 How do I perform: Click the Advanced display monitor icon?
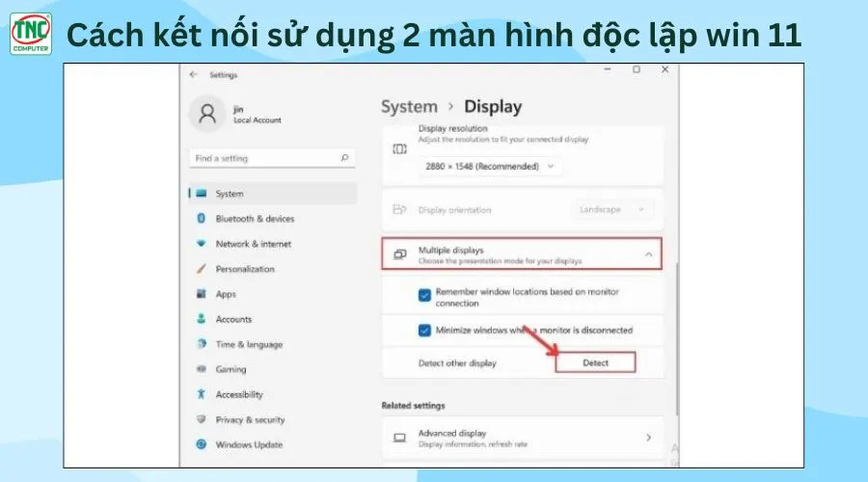tap(399, 438)
